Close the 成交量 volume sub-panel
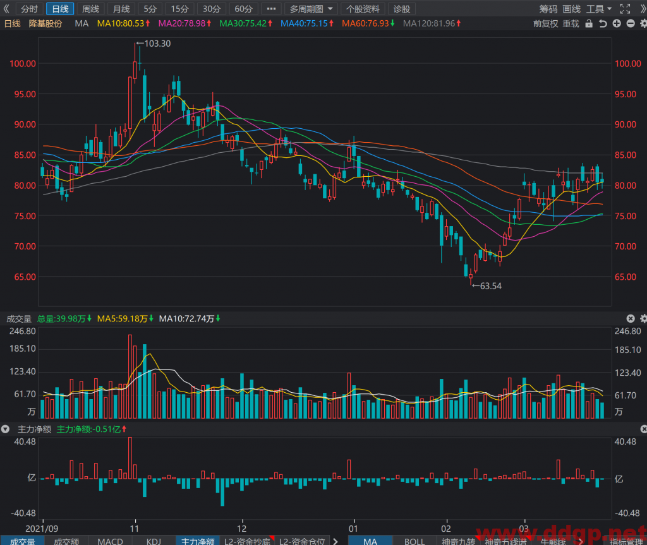 point(631,318)
